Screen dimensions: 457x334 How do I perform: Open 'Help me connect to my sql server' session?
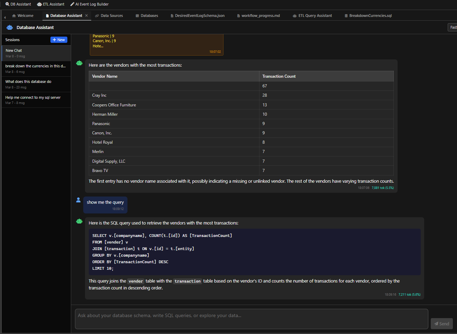(x=36, y=100)
